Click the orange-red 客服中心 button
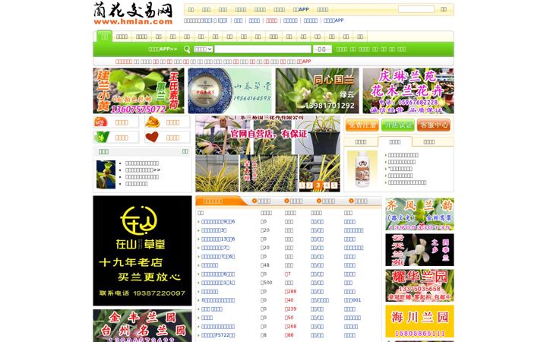Screen dimensions: 547x342 pos(434,125)
